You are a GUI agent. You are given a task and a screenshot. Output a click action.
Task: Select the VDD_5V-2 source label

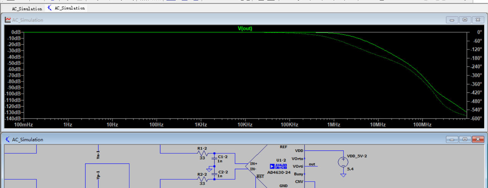coord(357,156)
